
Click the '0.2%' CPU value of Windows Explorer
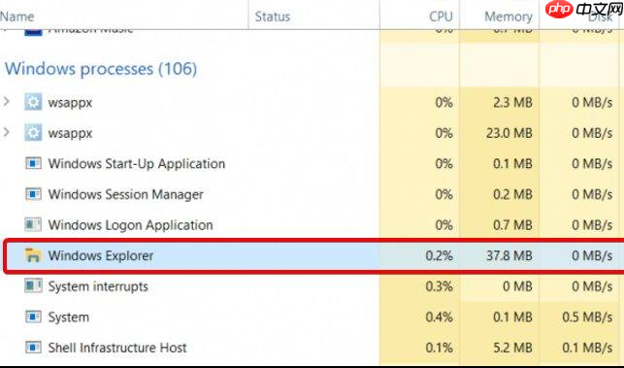pyautogui.click(x=439, y=255)
